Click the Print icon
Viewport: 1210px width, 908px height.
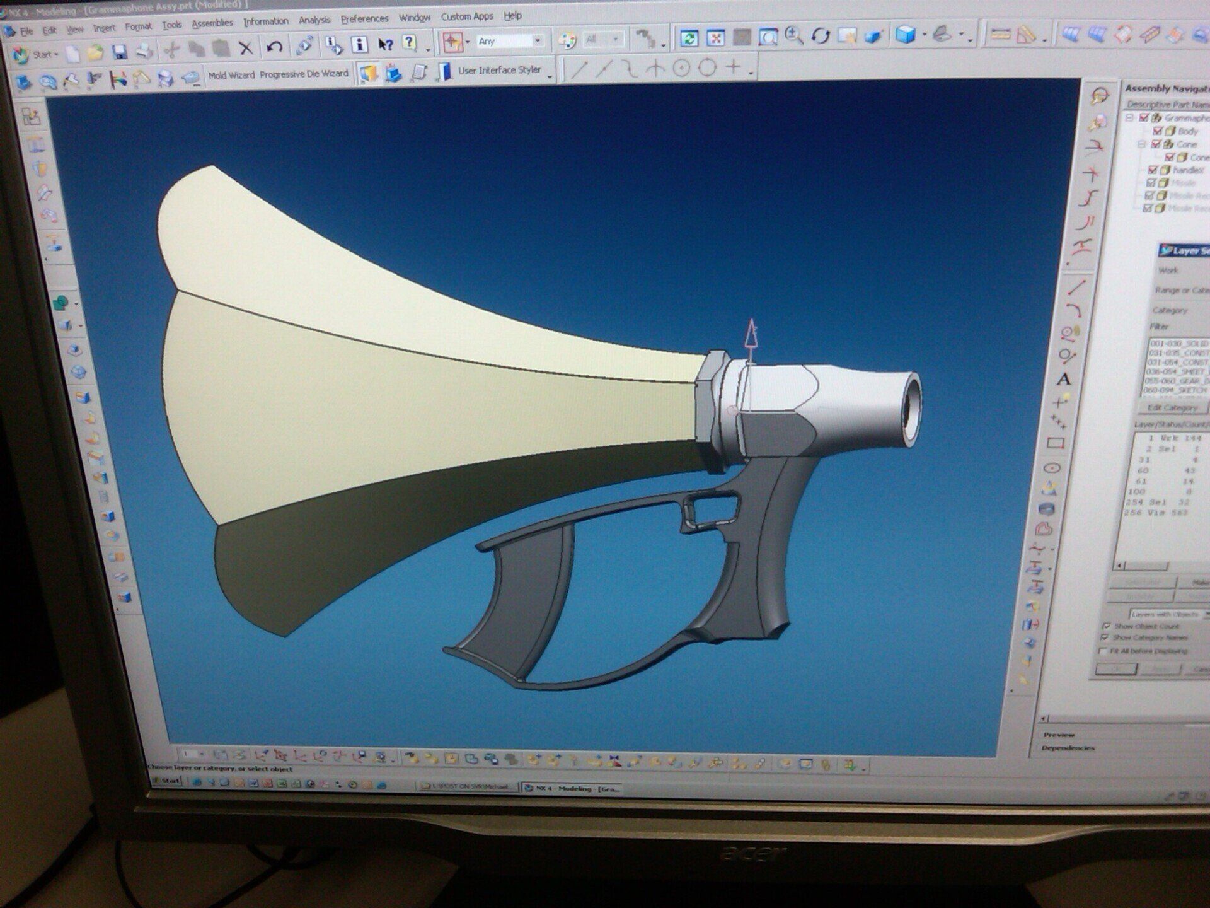coord(144,51)
